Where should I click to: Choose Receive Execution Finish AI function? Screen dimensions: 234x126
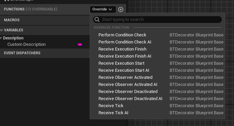(x=157, y=56)
